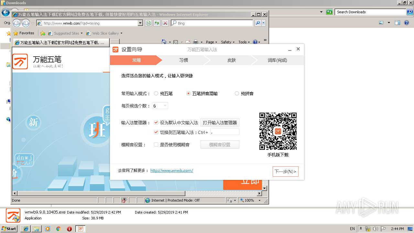Minimize the 设置向导 wizard window
This screenshot has width=414, height=233.
tap(290, 49)
